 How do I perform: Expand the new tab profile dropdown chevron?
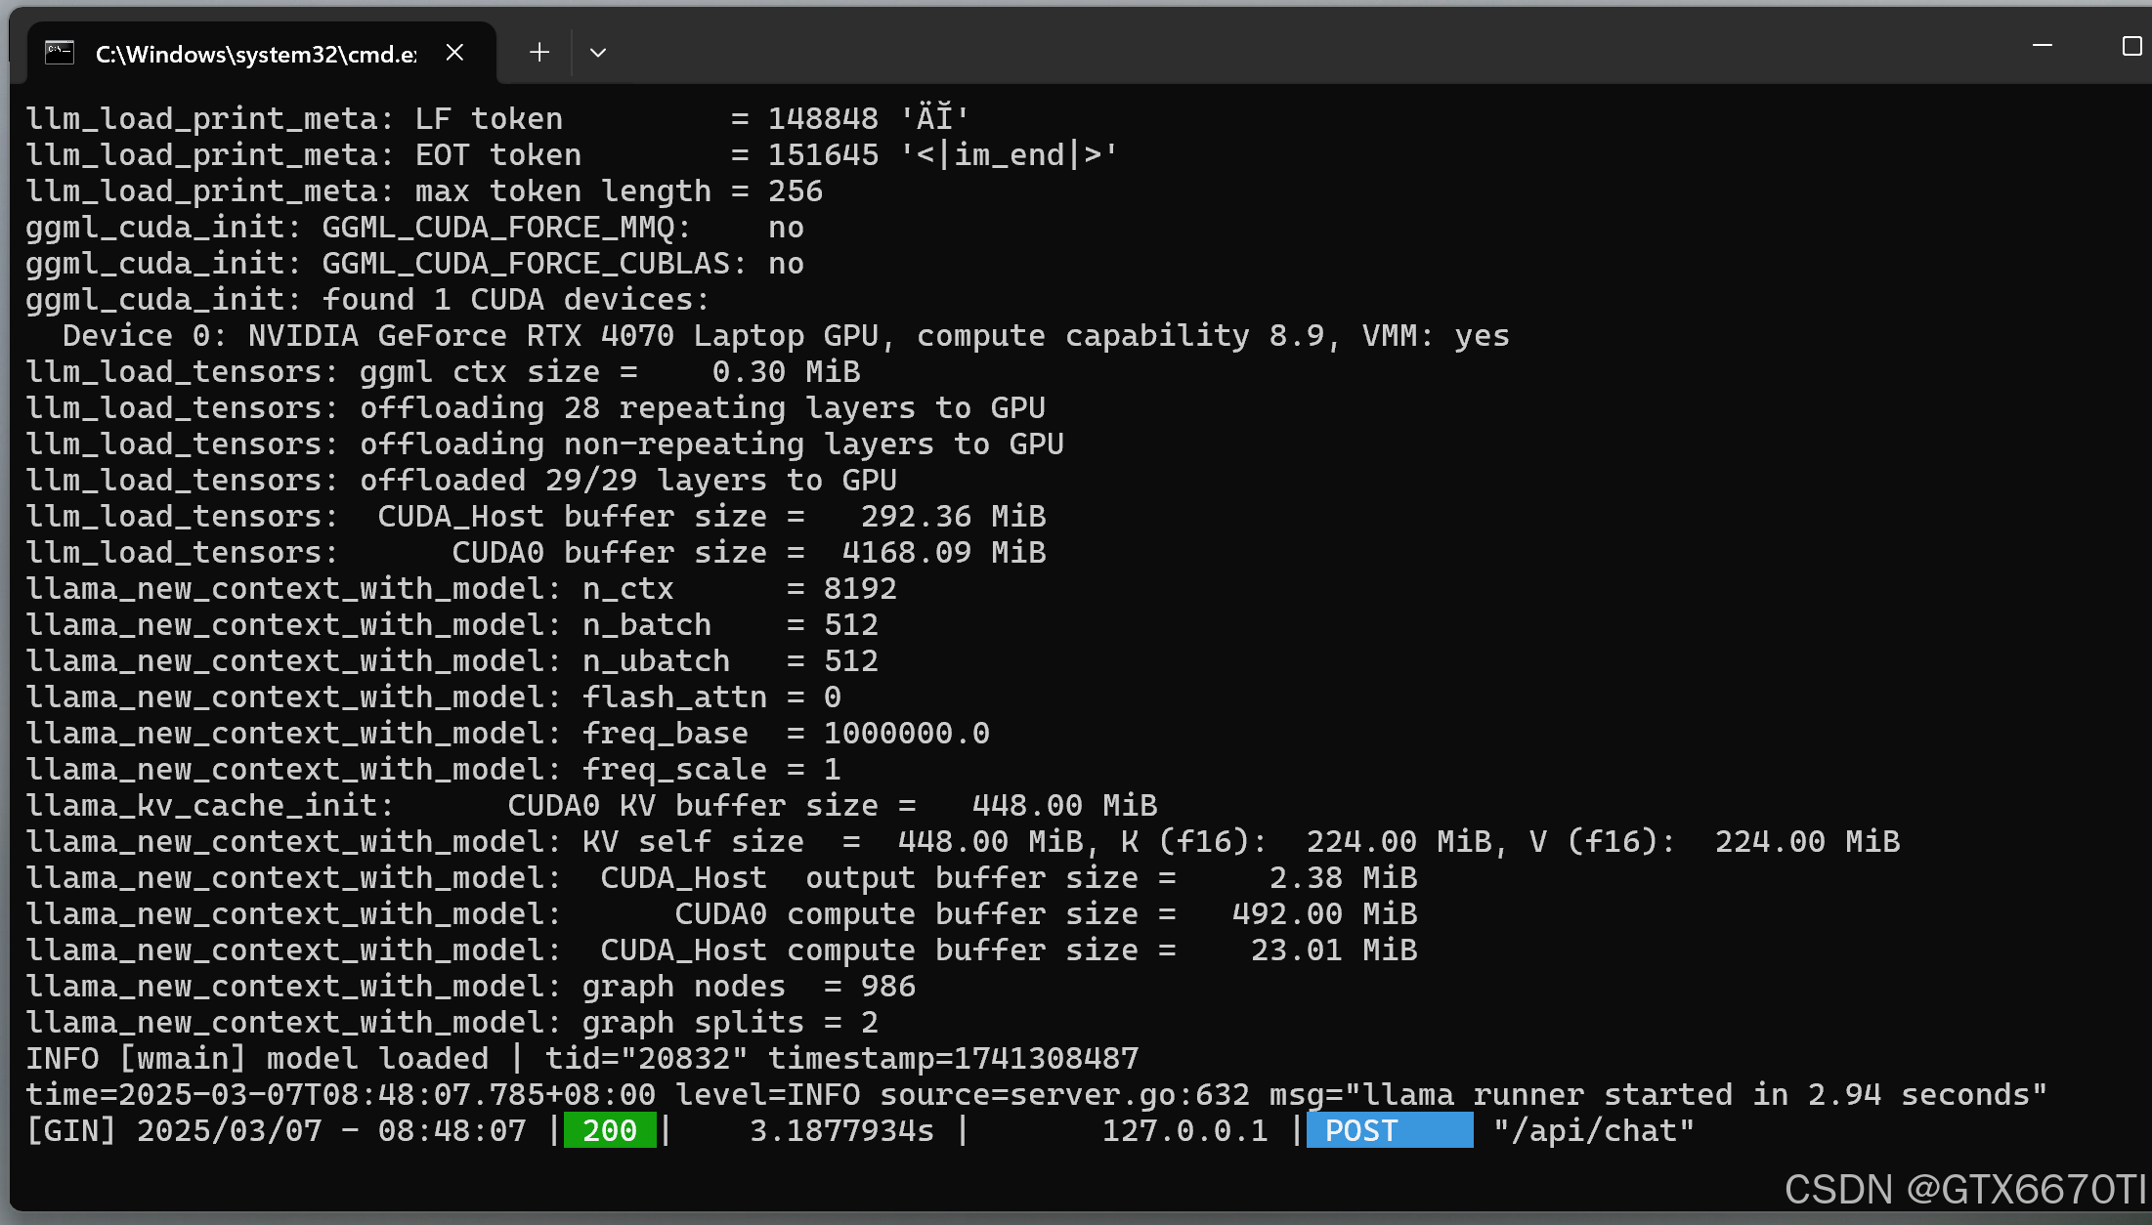coord(598,53)
